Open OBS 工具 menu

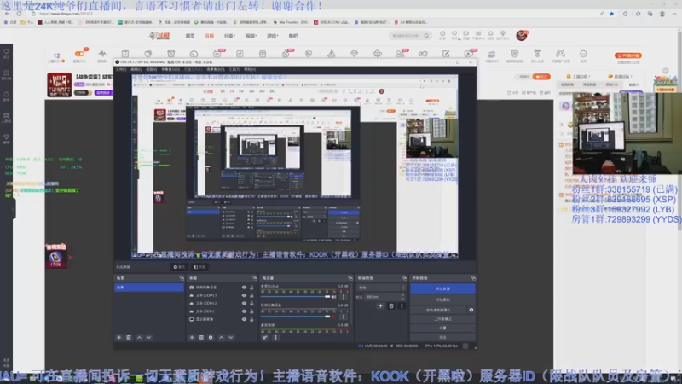(234, 69)
